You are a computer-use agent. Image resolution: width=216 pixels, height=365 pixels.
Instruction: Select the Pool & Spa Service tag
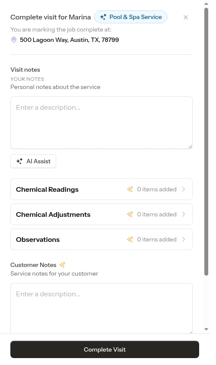click(x=131, y=17)
